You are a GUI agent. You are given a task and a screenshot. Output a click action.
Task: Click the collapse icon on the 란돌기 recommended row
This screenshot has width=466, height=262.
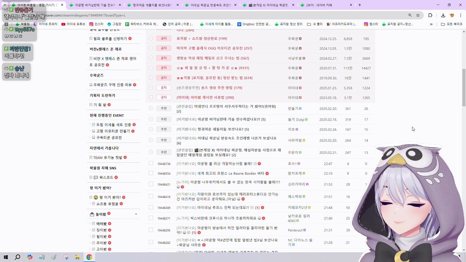tap(151, 108)
